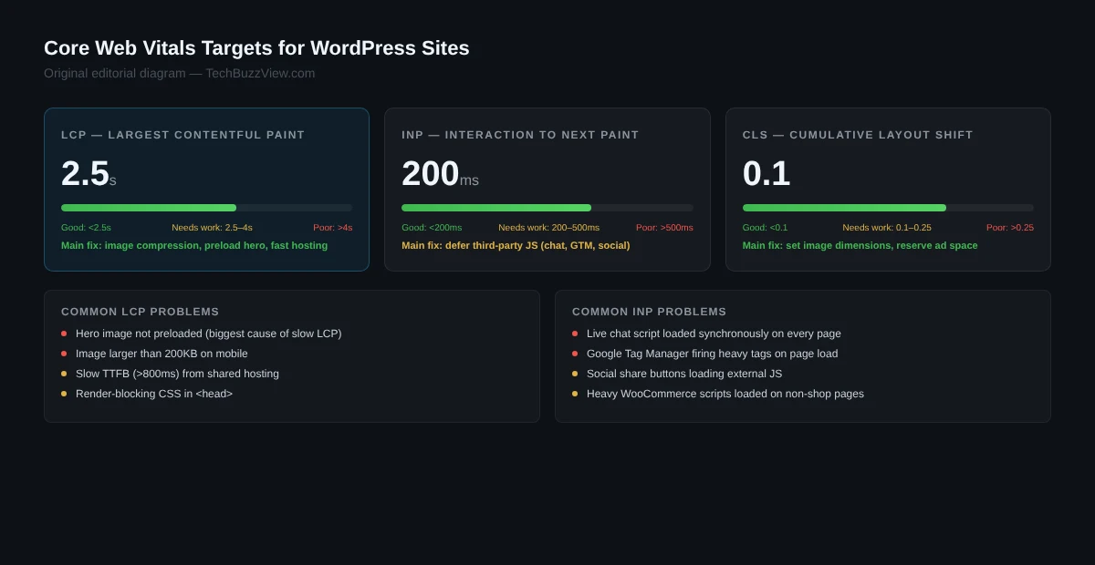Image resolution: width=1095 pixels, height=565 pixels.
Task: Click the INP main fix about deferring third-party JS
Action: click(x=516, y=245)
